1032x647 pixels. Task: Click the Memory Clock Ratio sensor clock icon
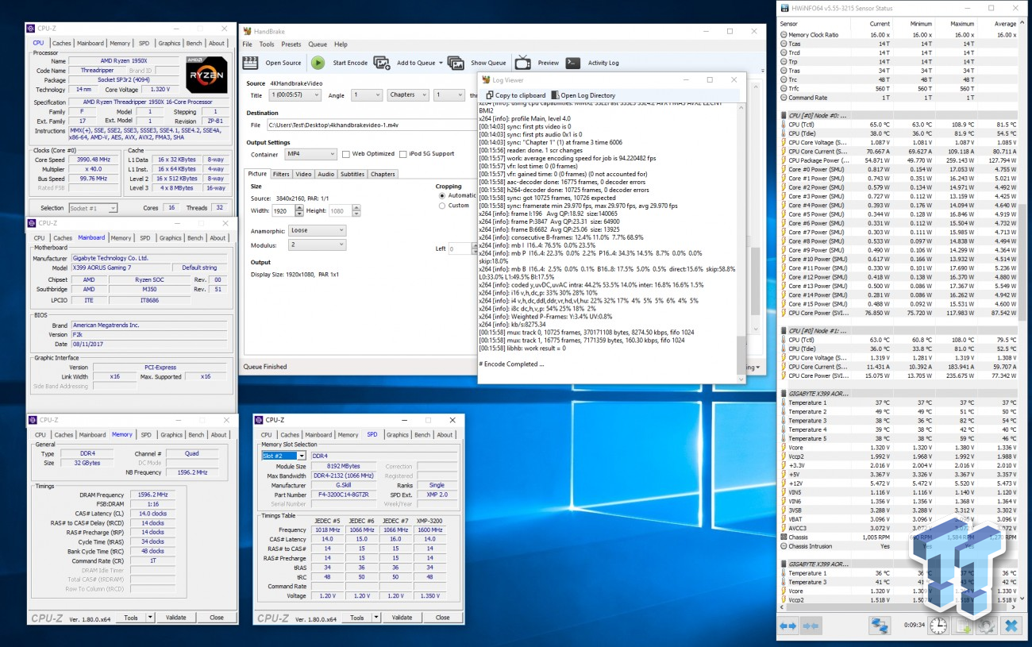pos(784,35)
